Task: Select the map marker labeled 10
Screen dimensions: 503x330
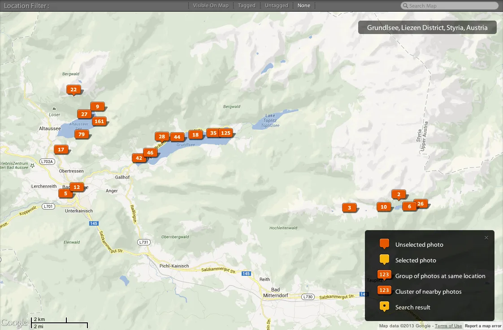Action: (384, 207)
